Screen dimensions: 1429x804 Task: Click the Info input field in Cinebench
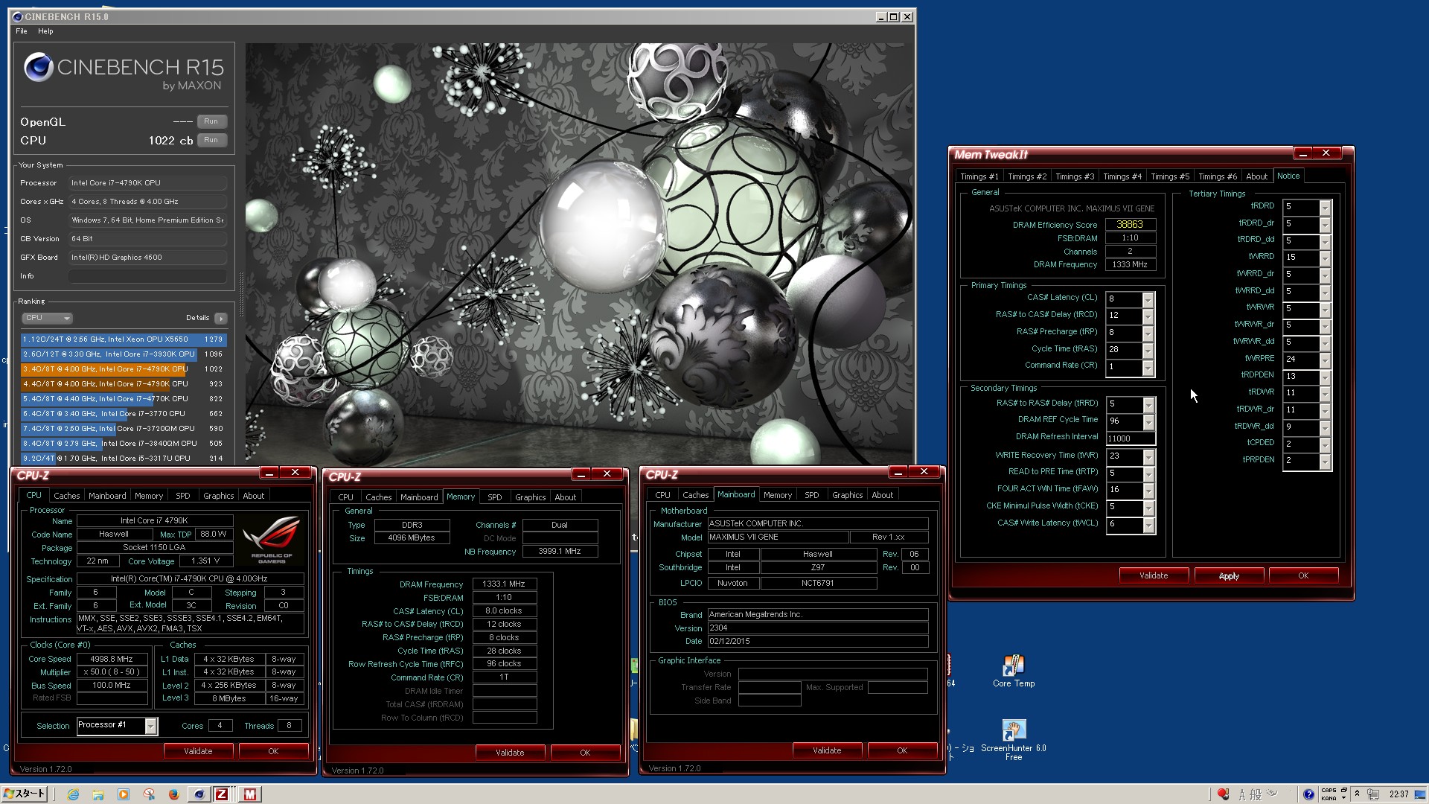[x=147, y=276]
